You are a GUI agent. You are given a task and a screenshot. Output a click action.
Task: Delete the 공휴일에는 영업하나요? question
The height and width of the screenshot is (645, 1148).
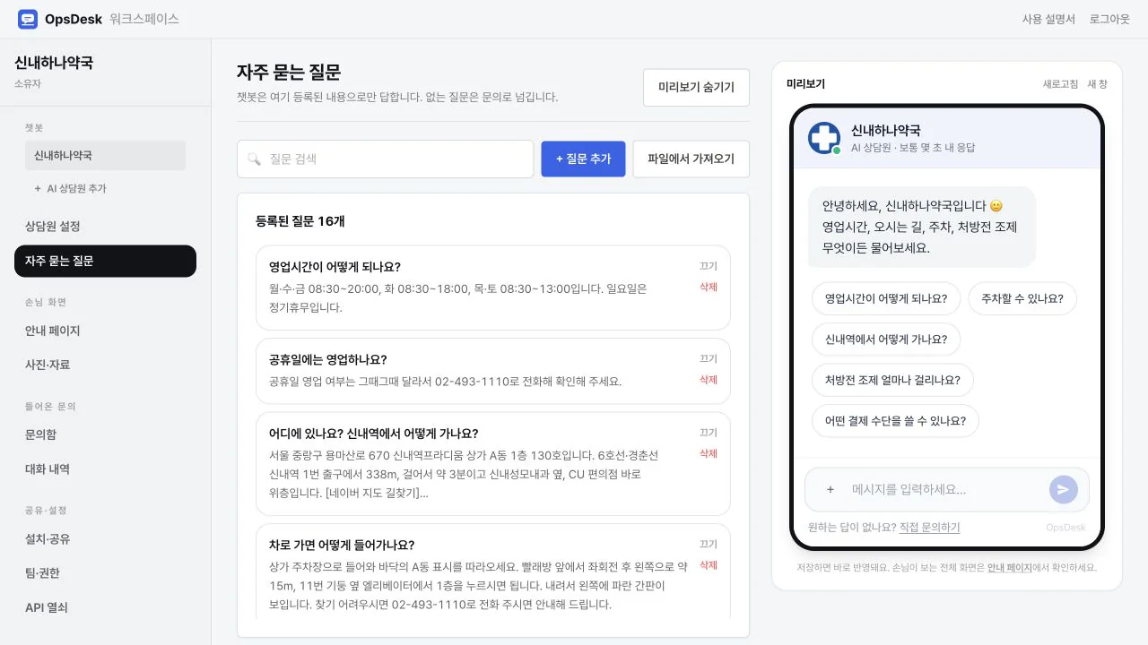point(709,380)
